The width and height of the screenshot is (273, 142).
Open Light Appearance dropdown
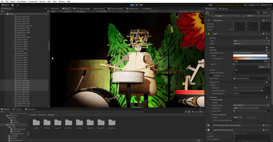click(251, 53)
